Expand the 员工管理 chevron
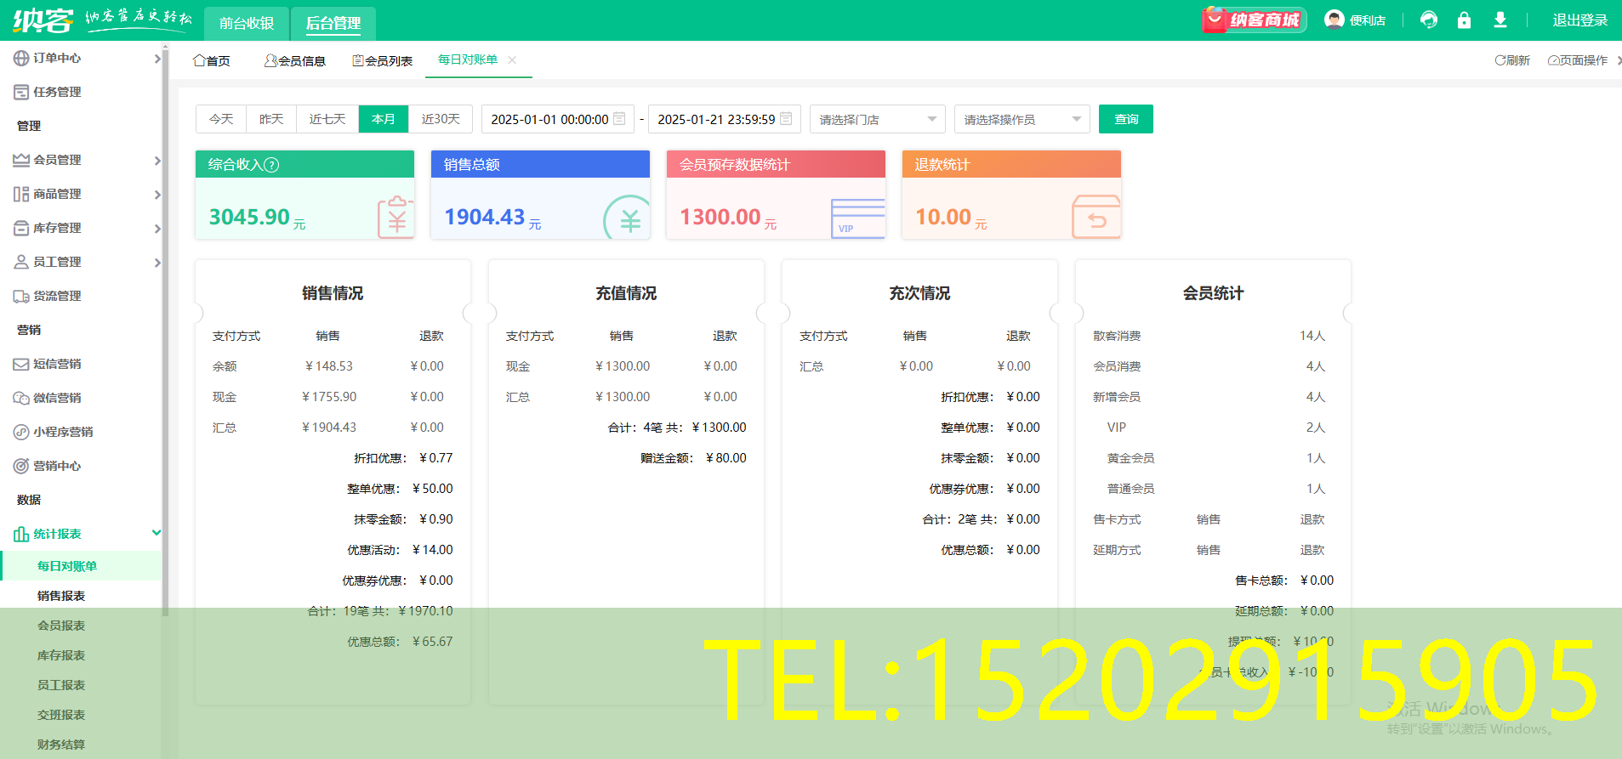Image resolution: width=1622 pixels, height=759 pixels. pyautogui.click(x=157, y=263)
